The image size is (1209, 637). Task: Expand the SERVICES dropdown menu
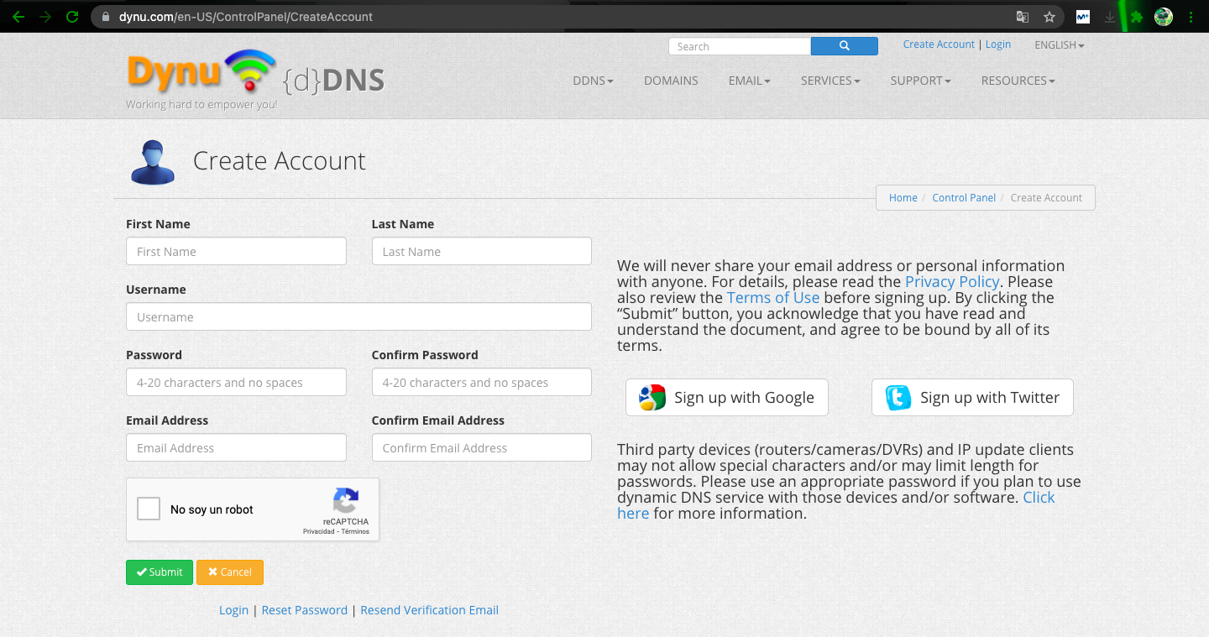(x=830, y=81)
